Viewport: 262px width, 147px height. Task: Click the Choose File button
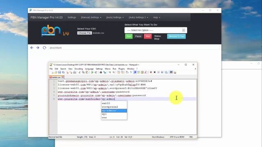pyautogui.click(x=85, y=33)
